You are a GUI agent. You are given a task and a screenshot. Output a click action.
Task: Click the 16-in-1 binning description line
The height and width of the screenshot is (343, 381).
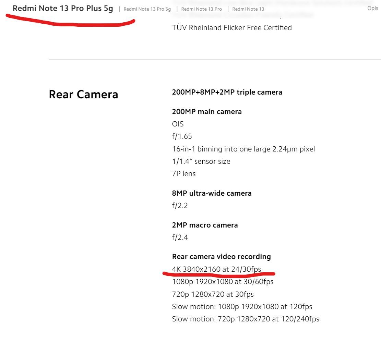pos(243,149)
